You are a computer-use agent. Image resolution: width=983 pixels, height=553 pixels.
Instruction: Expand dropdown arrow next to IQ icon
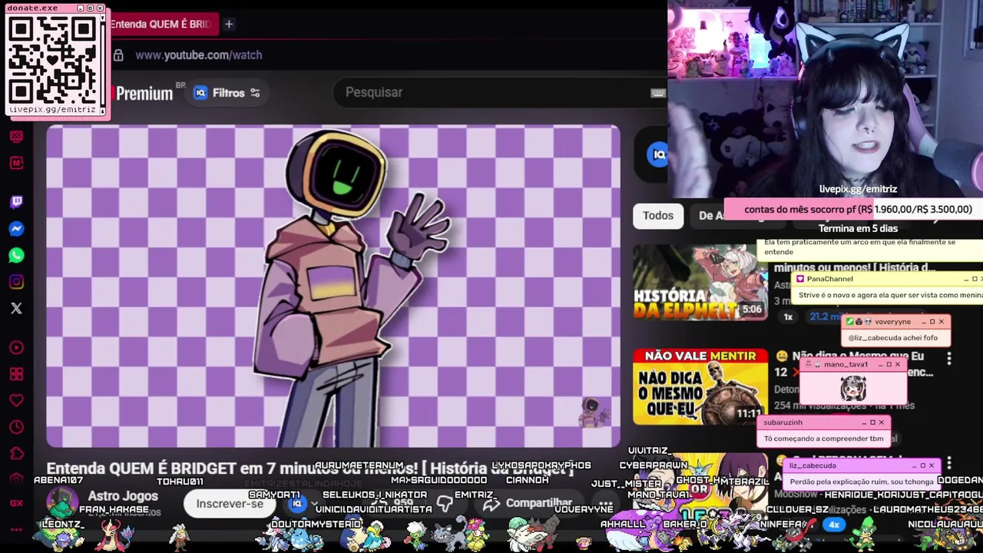point(313,504)
